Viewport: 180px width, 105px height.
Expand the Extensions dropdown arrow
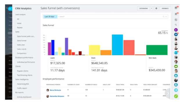[x=152, y=8]
